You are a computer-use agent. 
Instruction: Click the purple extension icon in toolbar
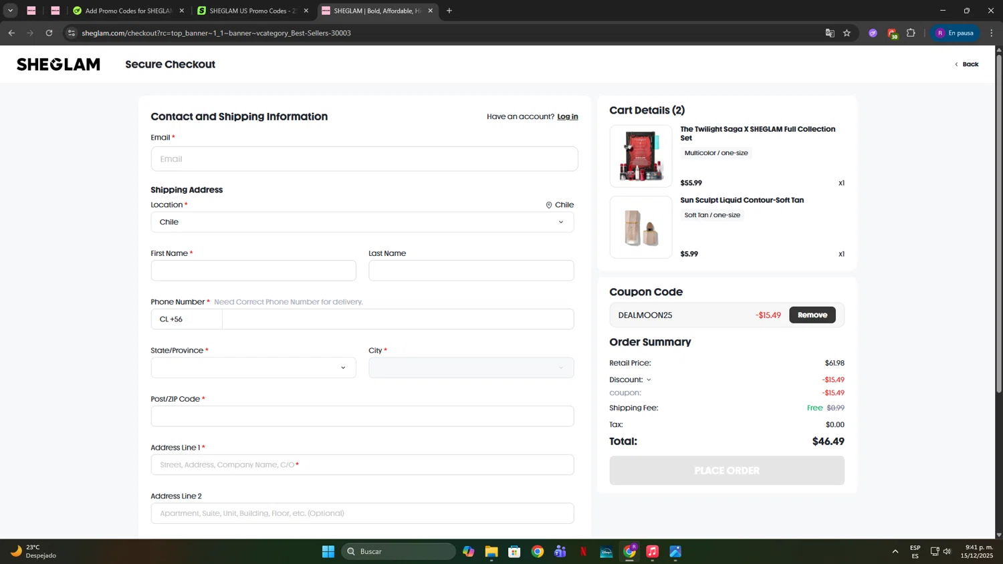point(873,33)
